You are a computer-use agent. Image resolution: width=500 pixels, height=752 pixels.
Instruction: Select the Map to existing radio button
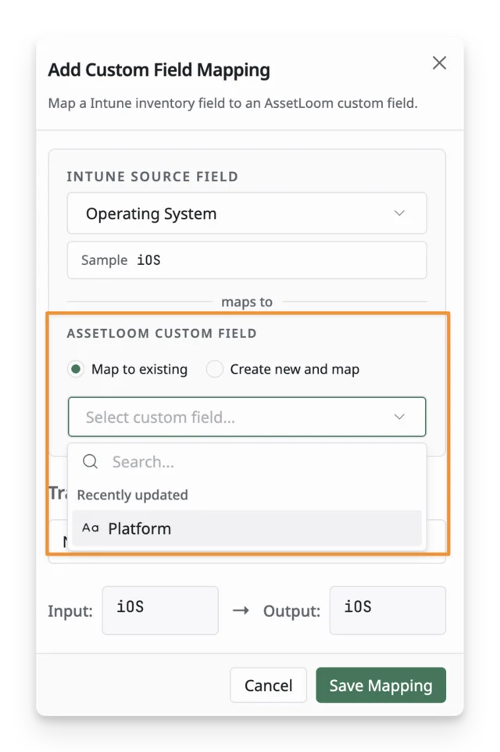point(75,369)
